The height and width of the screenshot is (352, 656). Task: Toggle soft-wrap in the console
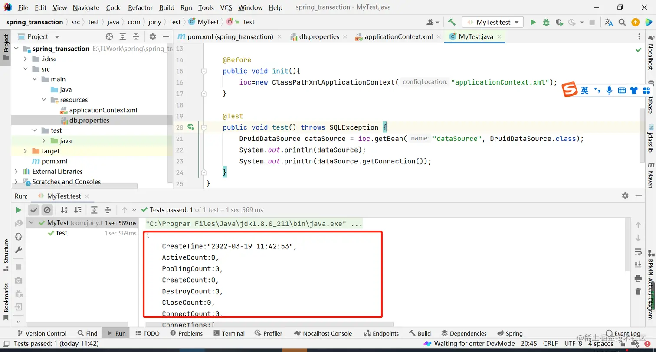tap(638, 252)
